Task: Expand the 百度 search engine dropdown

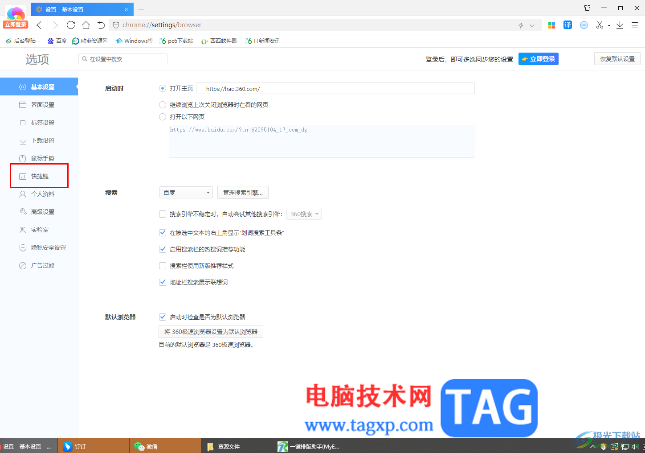Action: click(x=186, y=193)
